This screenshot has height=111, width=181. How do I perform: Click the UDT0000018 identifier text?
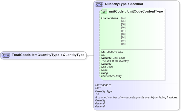(103, 85)
